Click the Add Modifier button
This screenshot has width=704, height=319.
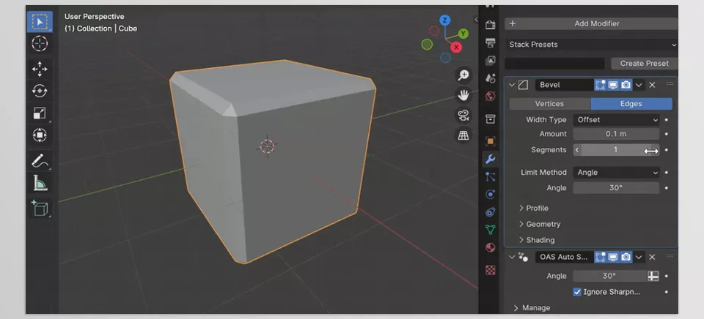pyautogui.click(x=591, y=23)
